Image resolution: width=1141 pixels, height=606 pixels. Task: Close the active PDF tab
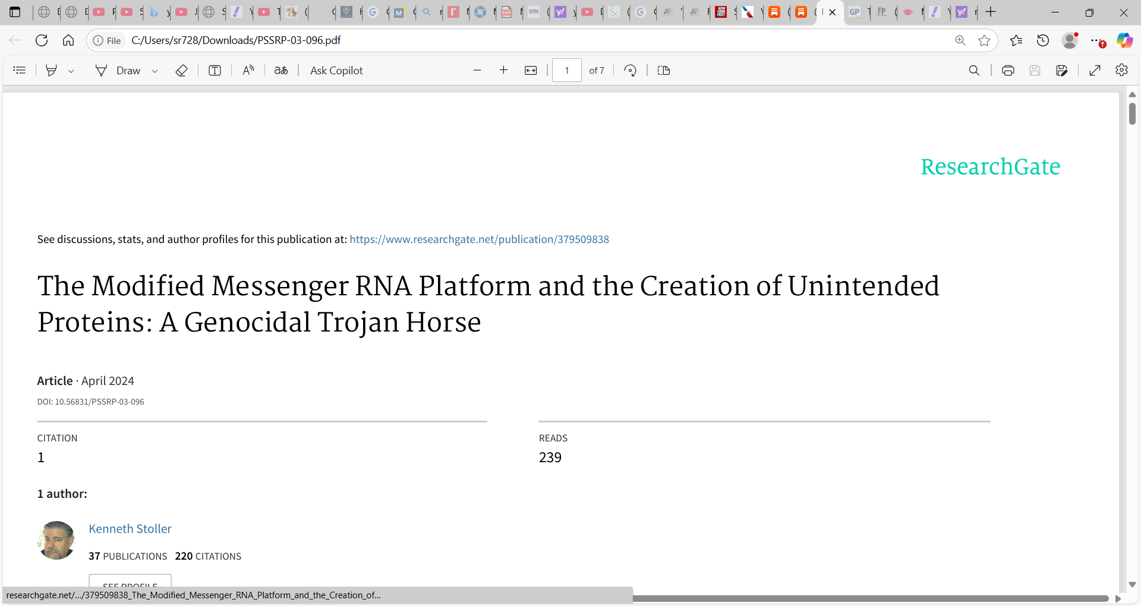click(x=832, y=12)
